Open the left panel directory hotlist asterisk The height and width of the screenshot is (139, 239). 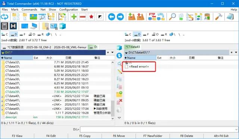108,52
